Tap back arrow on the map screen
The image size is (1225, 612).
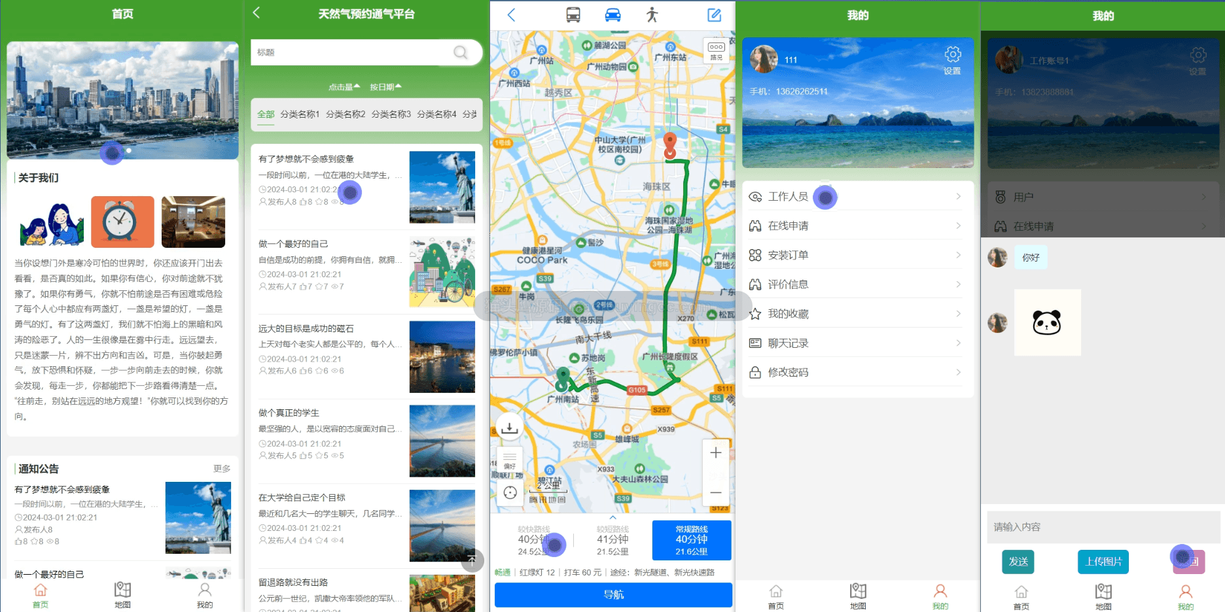click(511, 15)
